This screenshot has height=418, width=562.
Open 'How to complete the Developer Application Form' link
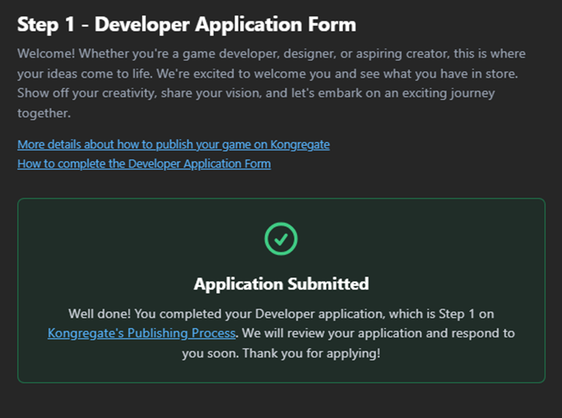click(x=144, y=164)
